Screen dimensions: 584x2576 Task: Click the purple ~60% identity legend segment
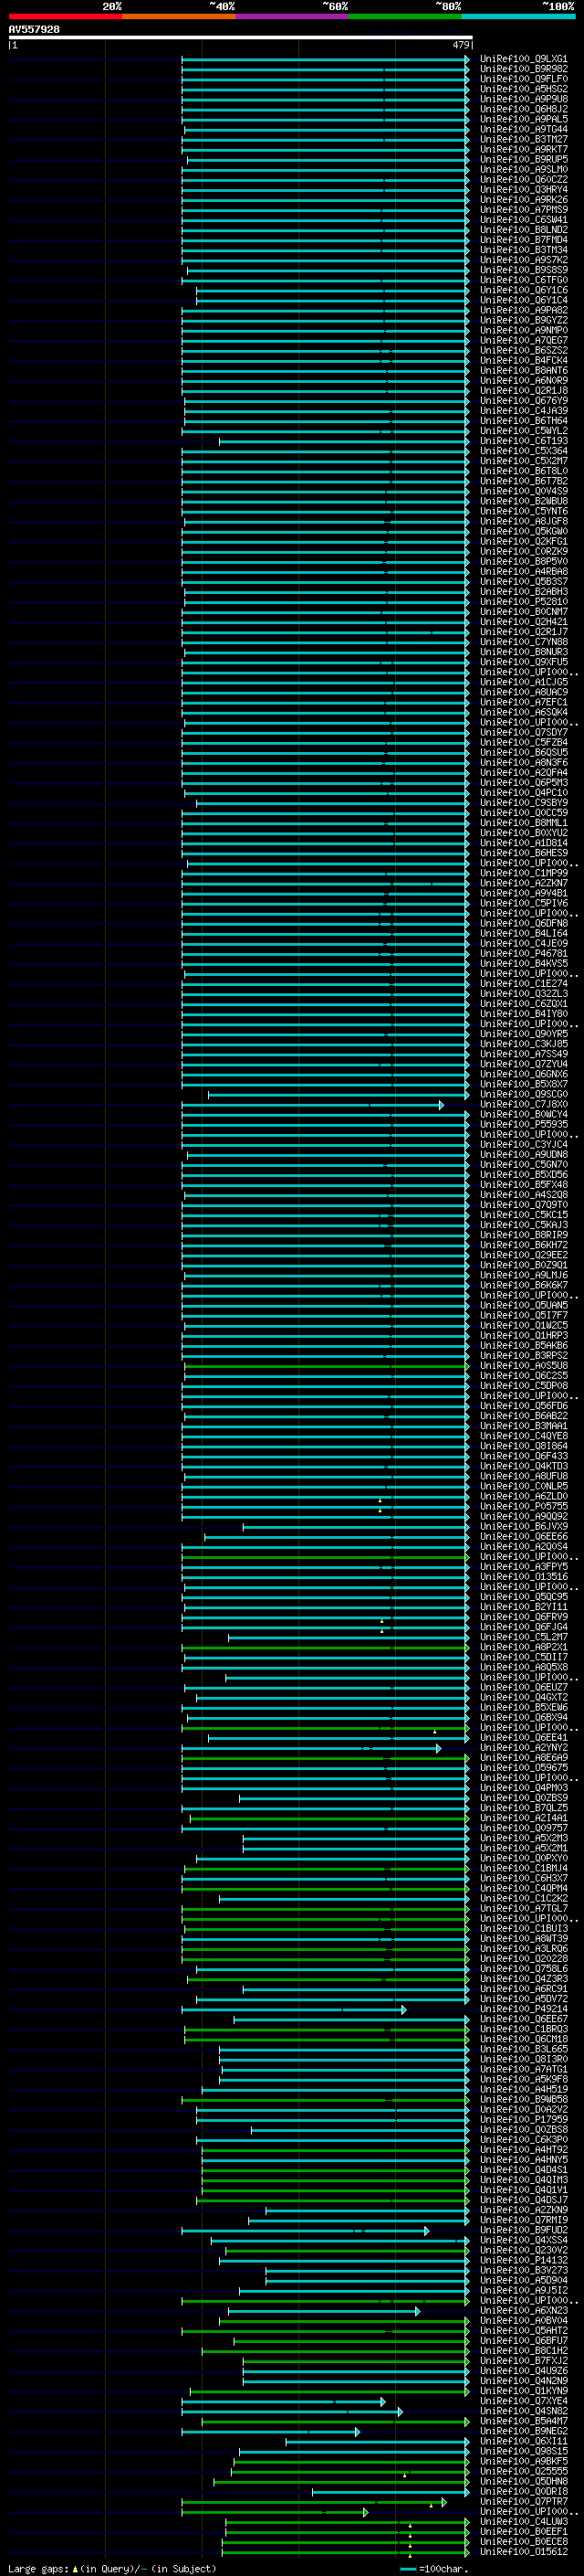[291, 16]
